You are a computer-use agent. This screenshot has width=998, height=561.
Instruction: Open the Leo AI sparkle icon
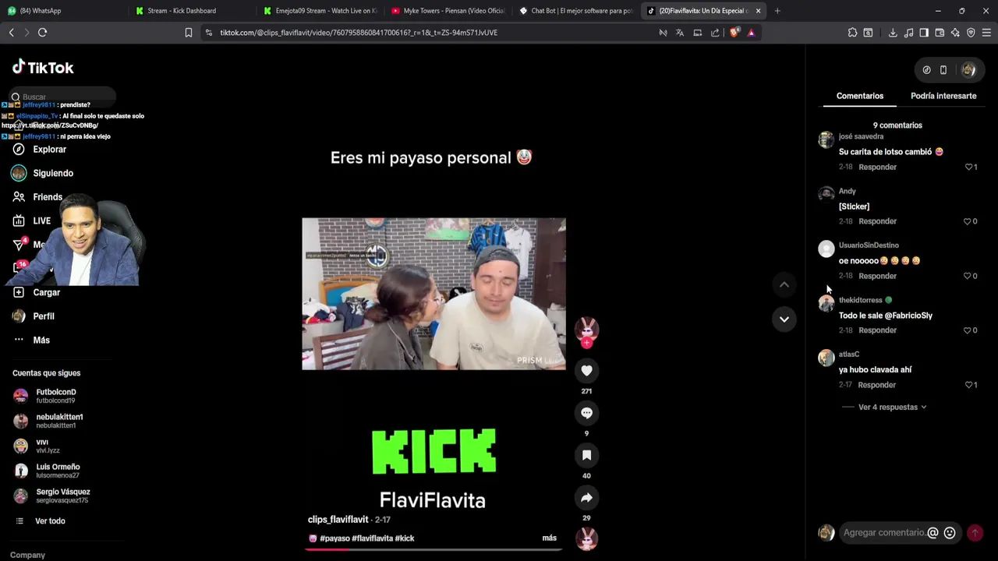(x=955, y=33)
